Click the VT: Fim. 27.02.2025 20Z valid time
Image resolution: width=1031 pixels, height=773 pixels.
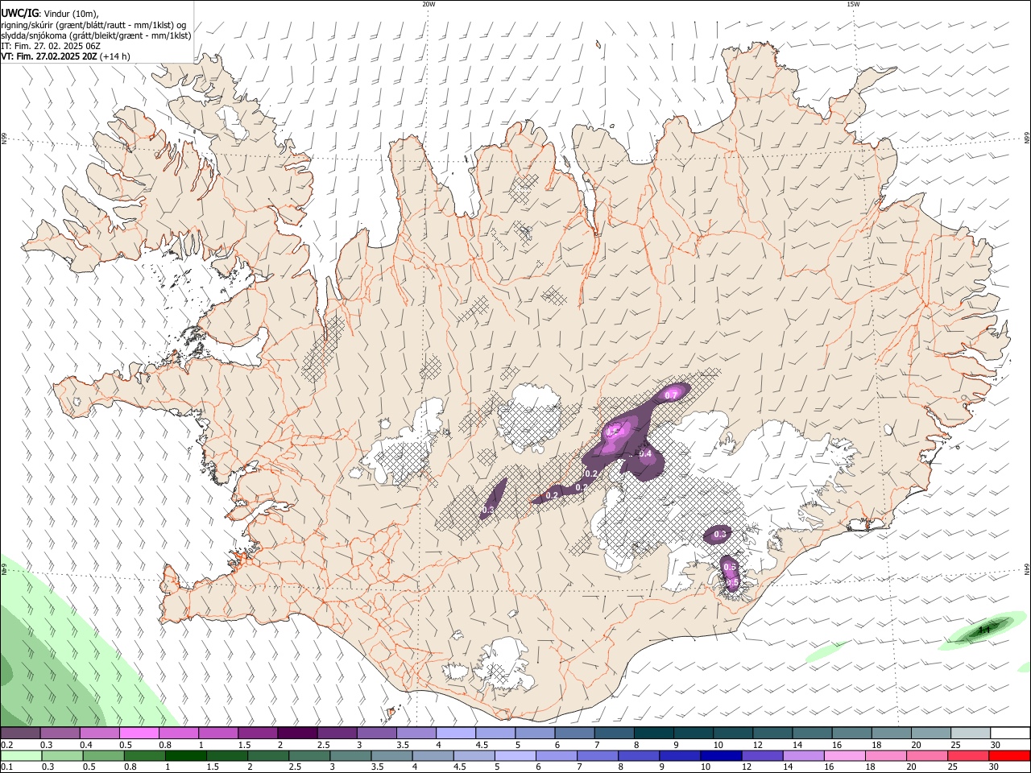[x=49, y=56]
